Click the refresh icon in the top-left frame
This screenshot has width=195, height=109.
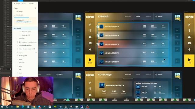78,61
